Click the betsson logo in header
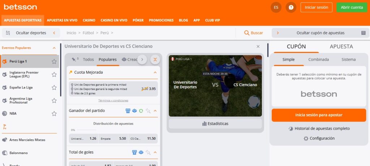Viewport: 370px width, 166px height. click(20, 7)
